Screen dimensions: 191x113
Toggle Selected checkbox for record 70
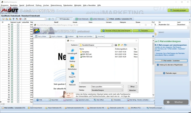pos(12,29)
